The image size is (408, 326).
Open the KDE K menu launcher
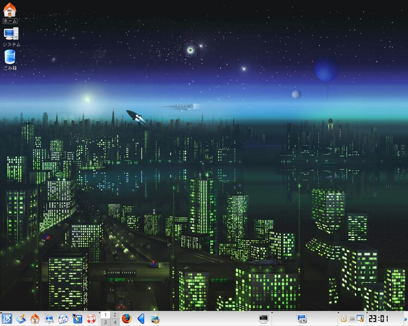[x=7, y=318]
